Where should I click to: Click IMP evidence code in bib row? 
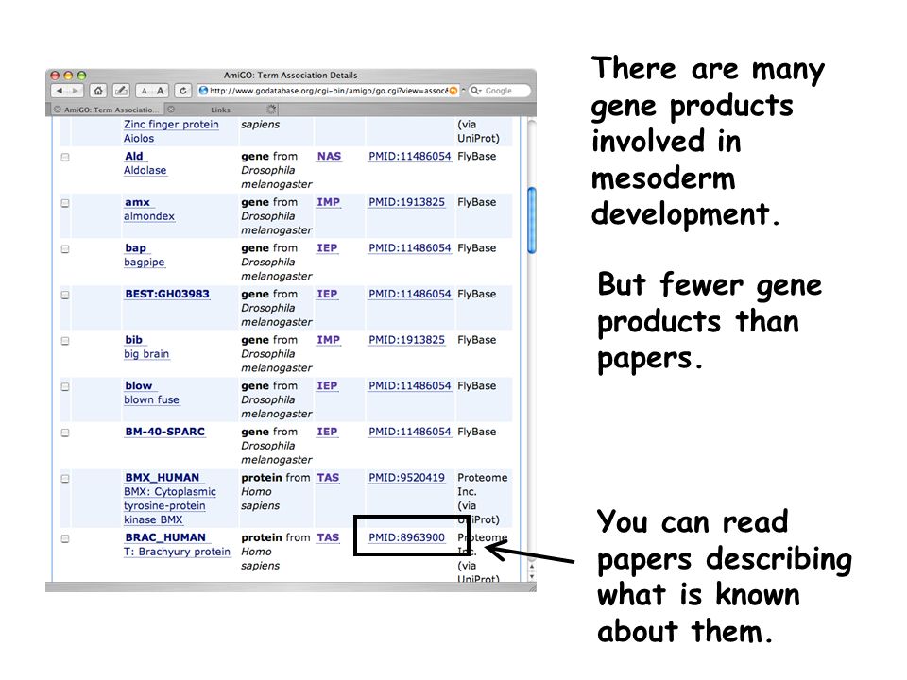329,339
